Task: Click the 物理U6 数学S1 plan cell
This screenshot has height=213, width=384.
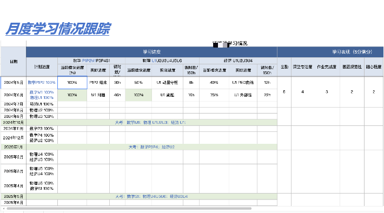Action: point(42,186)
